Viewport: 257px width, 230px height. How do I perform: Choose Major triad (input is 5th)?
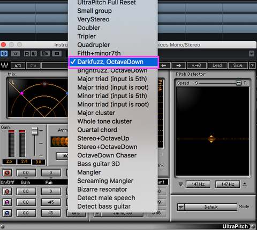[113, 79]
